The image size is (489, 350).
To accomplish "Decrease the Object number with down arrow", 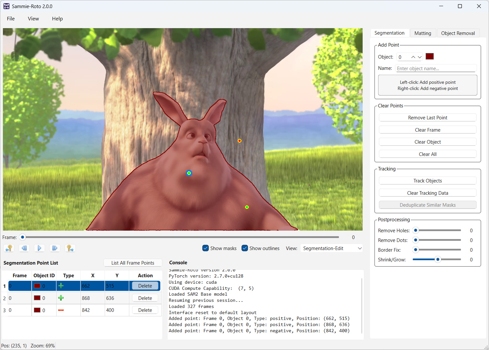I will coord(420,57).
